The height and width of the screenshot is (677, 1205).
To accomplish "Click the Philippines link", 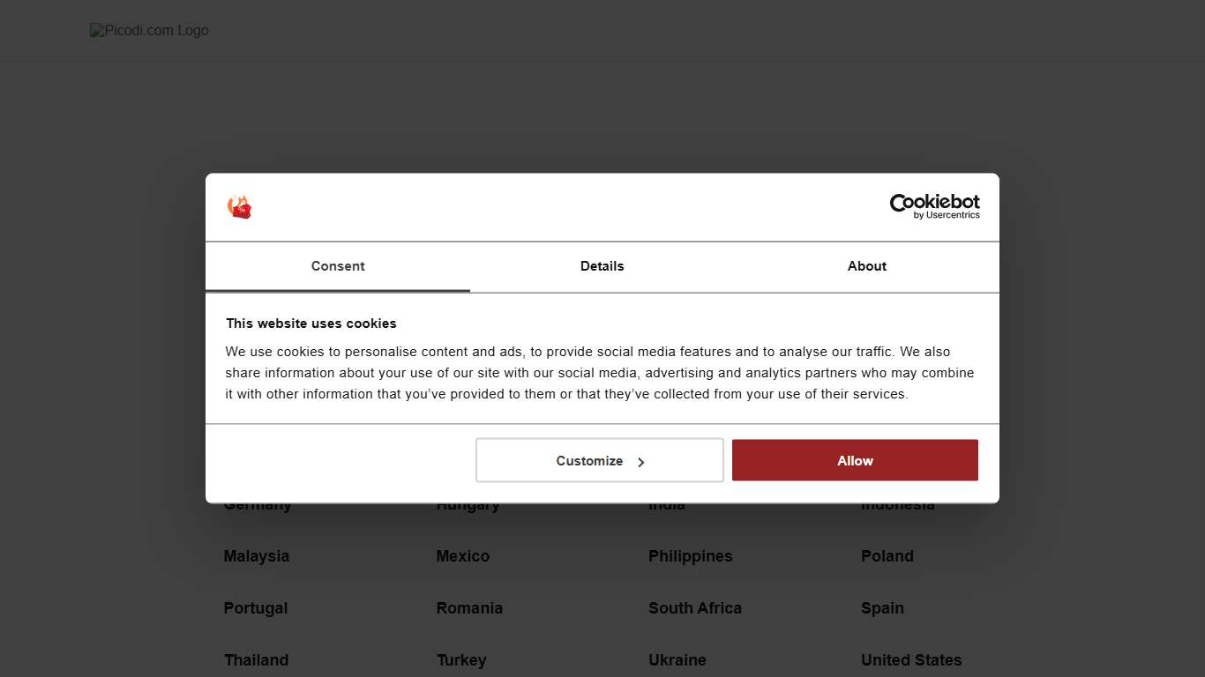I will (x=691, y=555).
